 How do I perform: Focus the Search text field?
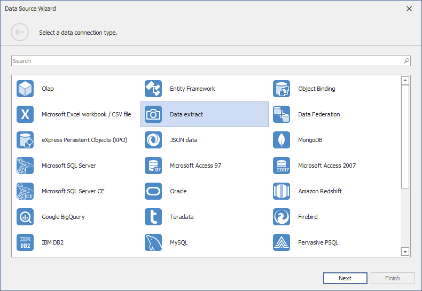coord(210,61)
